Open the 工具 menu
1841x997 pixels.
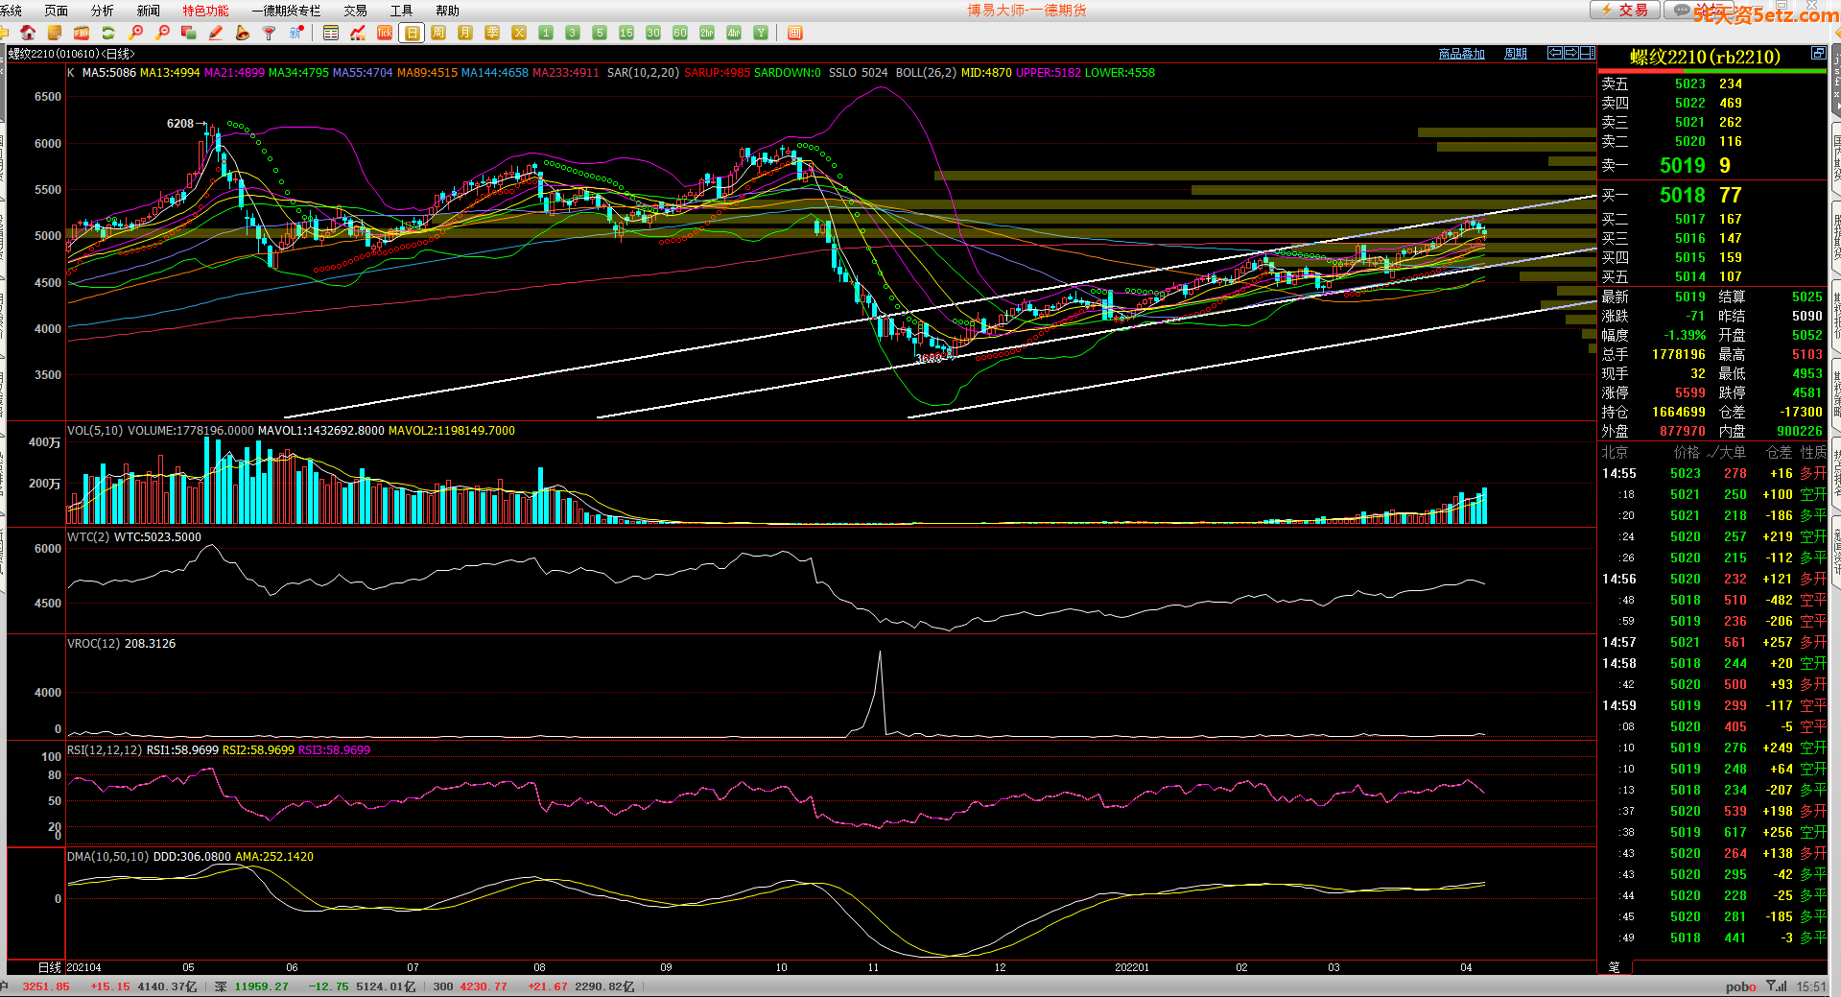401,11
